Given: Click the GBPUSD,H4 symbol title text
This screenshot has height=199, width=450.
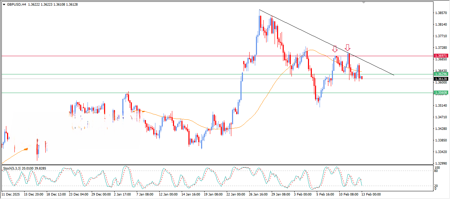Looking at the screenshot, I should pos(16,5).
